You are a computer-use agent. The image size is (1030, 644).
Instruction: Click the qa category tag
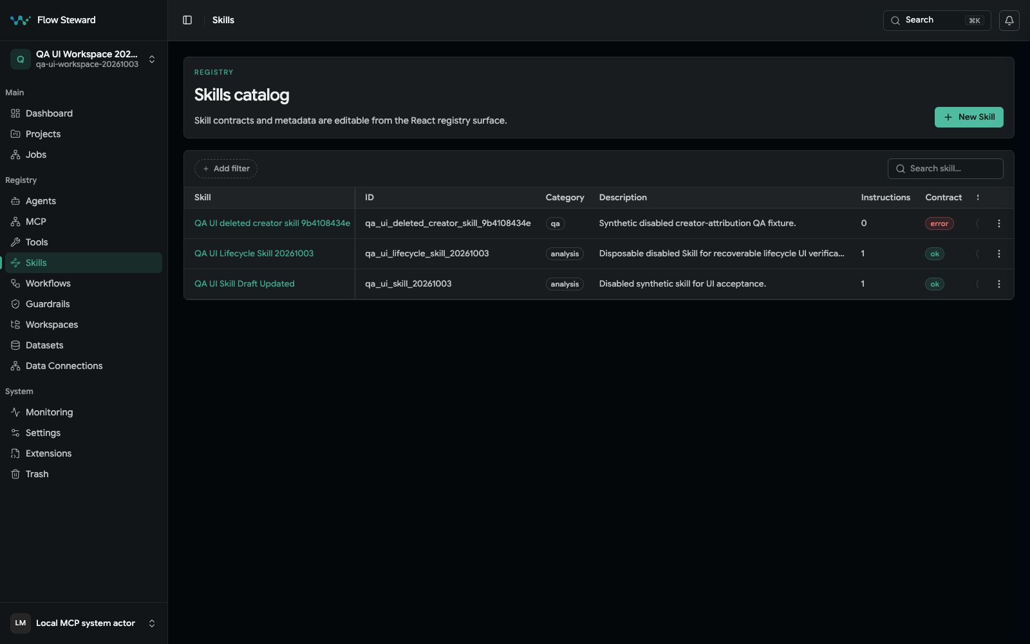(556, 223)
